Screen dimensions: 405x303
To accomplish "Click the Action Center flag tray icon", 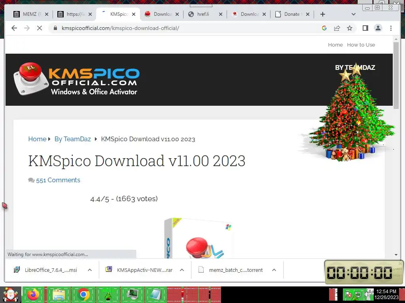I will click(348, 294).
